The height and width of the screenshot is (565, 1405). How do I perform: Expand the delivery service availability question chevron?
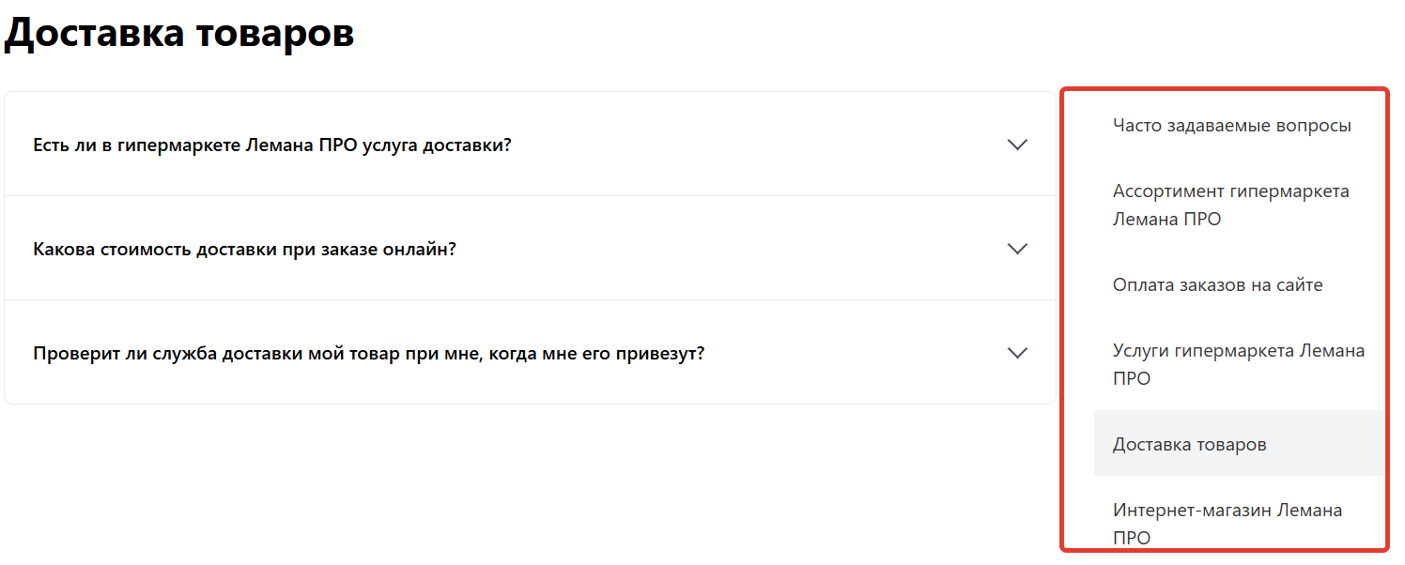[1017, 145]
